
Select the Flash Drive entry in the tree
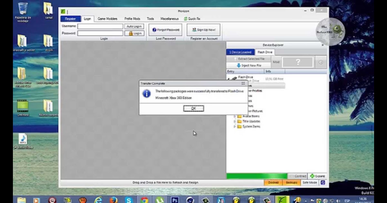pyautogui.click(x=245, y=77)
